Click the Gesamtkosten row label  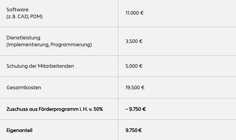(x=24, y=88)
